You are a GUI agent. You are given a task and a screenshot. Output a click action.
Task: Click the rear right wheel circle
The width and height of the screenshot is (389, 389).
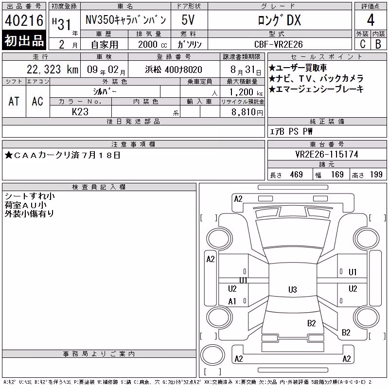click(367, 318)
